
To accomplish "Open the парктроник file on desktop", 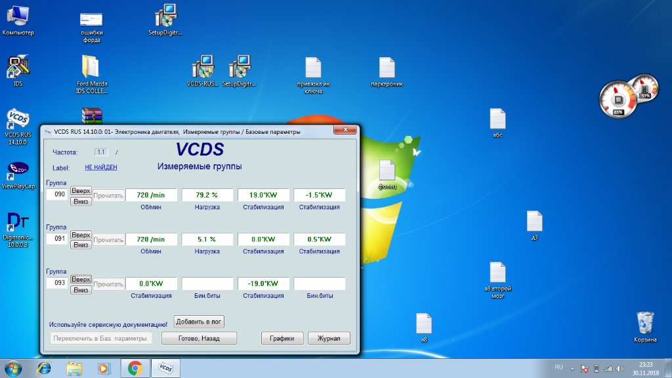I will click(x=387, y=68).
